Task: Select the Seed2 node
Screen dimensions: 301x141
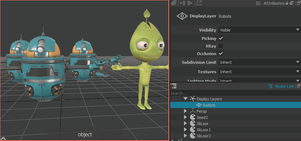Action: tap(235, 117)
